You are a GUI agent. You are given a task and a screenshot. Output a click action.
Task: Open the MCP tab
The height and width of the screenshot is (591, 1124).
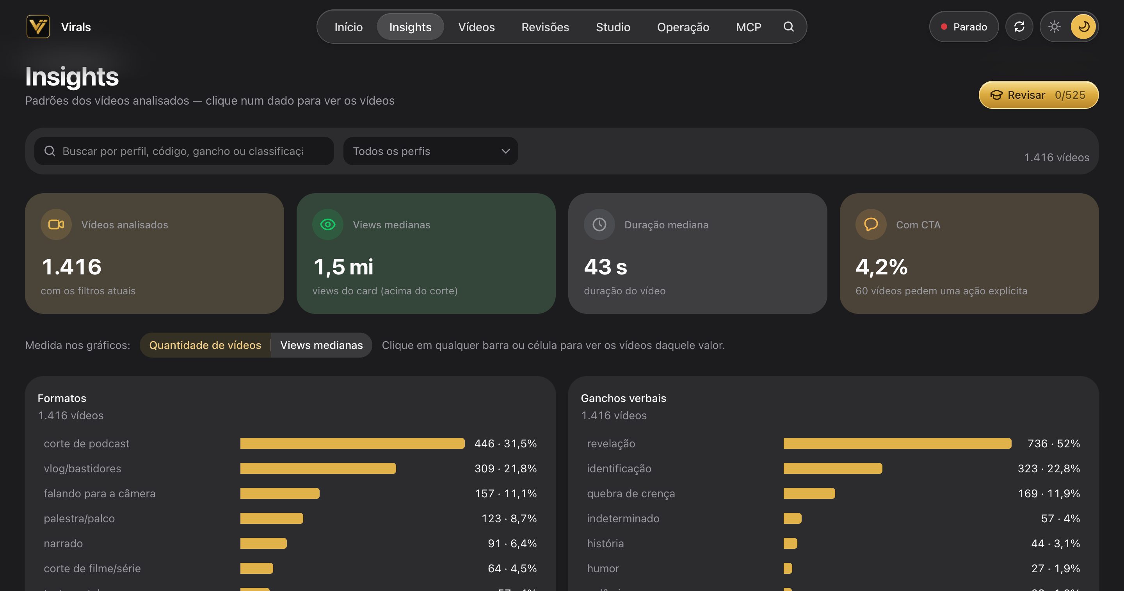pos(748,27)
